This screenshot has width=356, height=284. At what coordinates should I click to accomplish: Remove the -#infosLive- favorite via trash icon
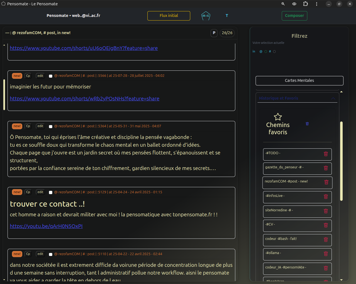(326, 197)
